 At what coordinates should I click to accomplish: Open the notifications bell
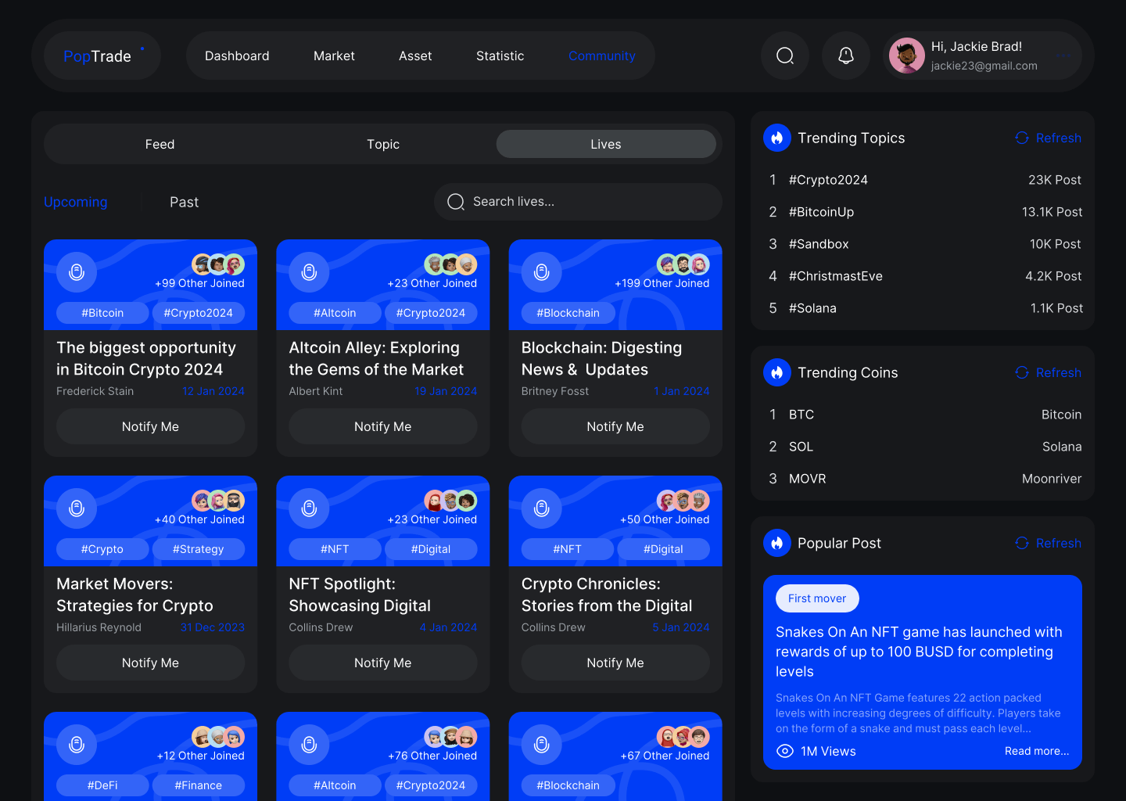point(846,56)
